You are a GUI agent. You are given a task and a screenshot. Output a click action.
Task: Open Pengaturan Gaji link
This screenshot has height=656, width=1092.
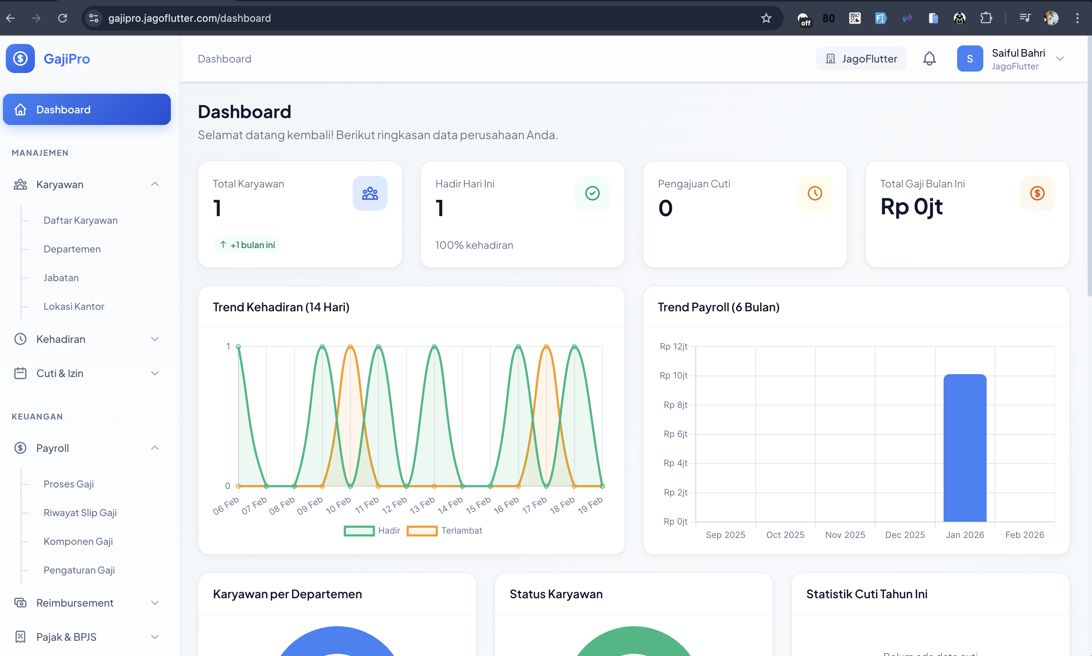[79, 570]
